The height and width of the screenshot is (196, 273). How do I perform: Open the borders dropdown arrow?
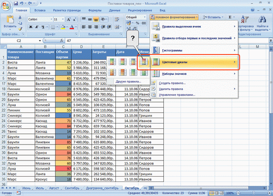[57, 27]
